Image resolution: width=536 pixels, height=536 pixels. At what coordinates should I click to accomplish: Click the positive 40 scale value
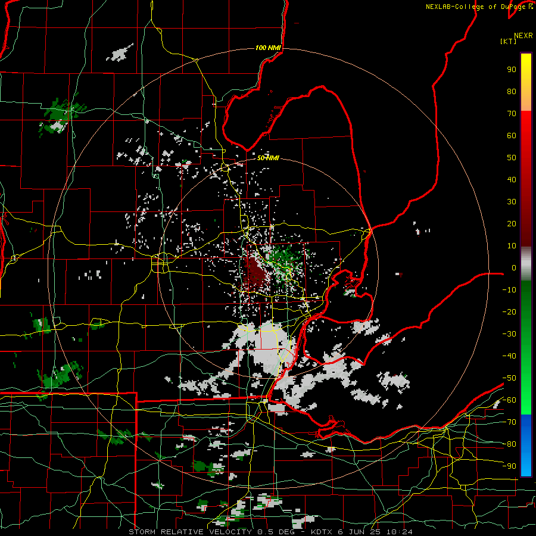(x=512, y=179)
